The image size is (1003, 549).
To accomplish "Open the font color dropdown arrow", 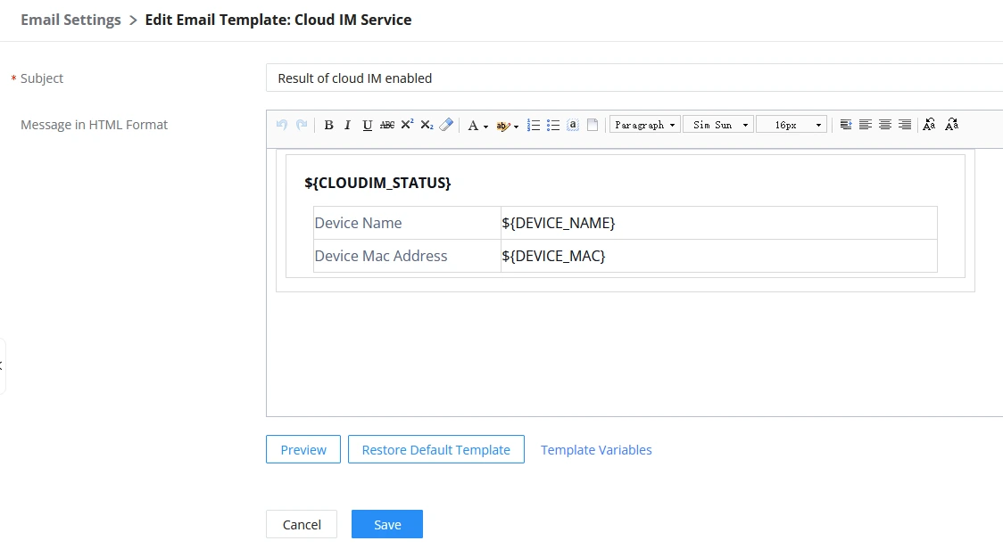I will point(485,127).
